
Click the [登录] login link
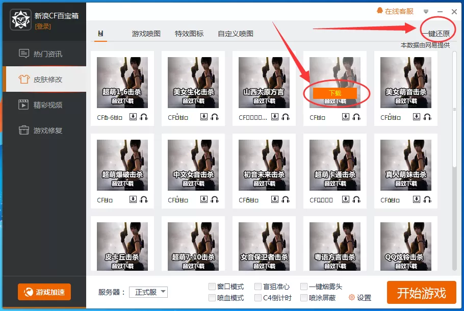point(43,27)
